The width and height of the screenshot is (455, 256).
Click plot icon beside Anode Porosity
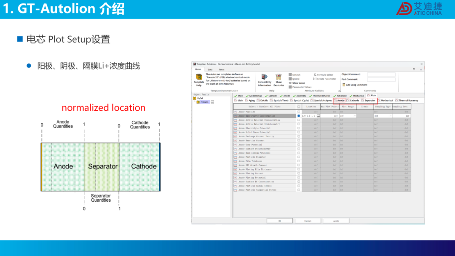236,112
